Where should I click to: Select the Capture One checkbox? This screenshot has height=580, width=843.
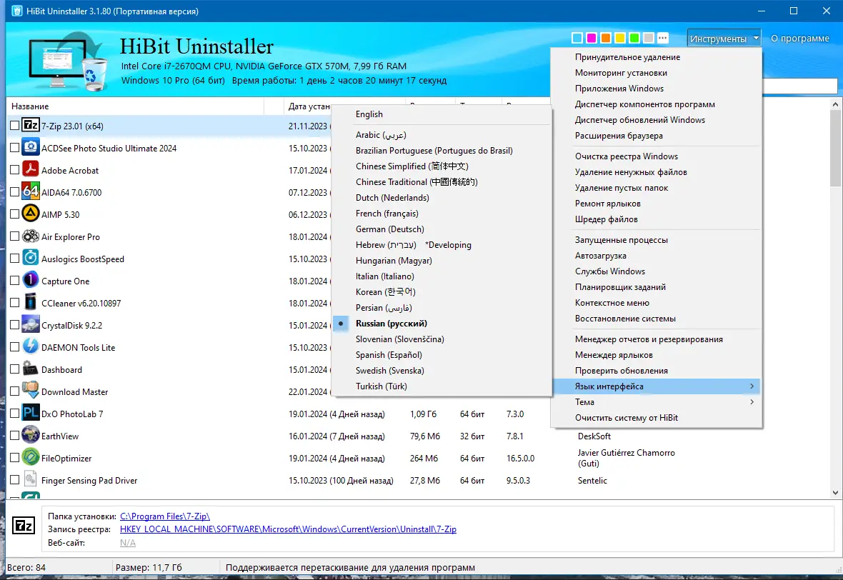(14, 281)
